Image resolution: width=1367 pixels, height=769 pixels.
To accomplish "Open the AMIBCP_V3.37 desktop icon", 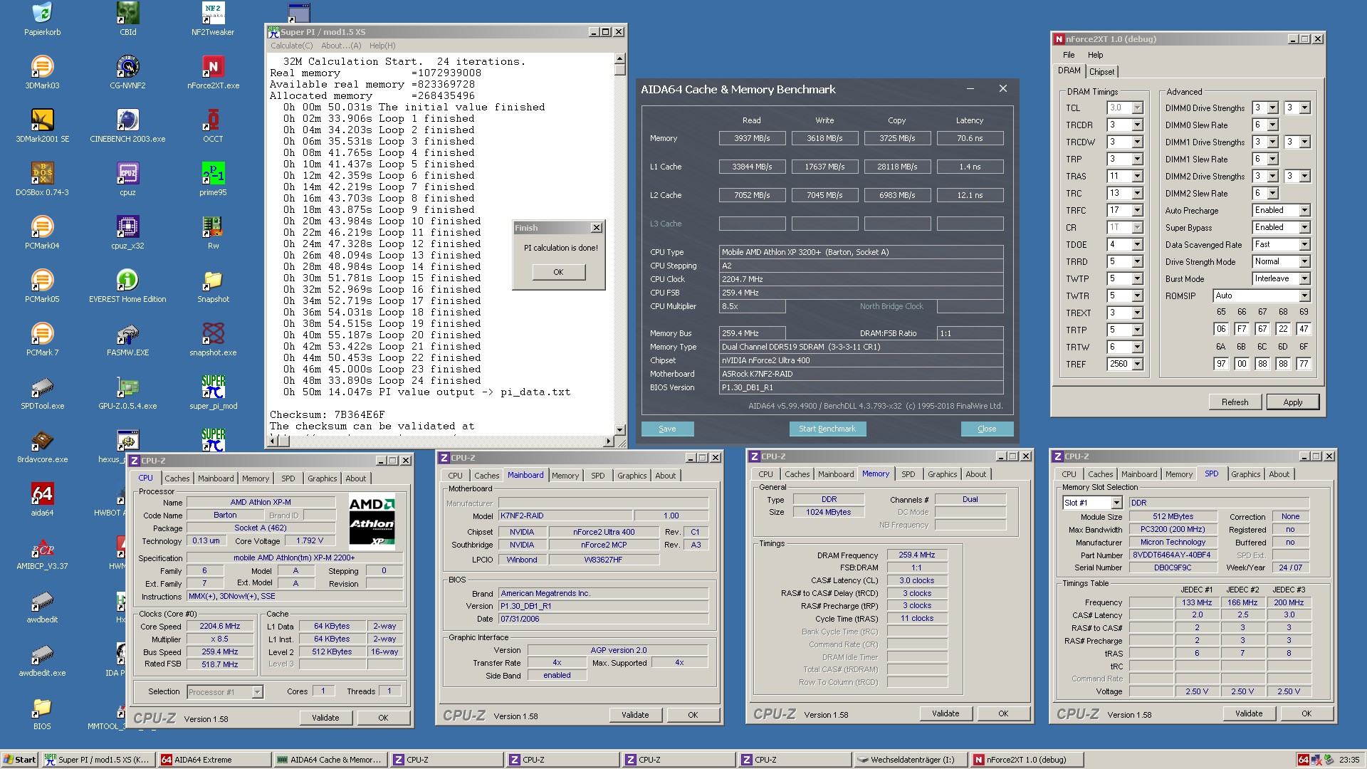I will (x=42, y=553).
